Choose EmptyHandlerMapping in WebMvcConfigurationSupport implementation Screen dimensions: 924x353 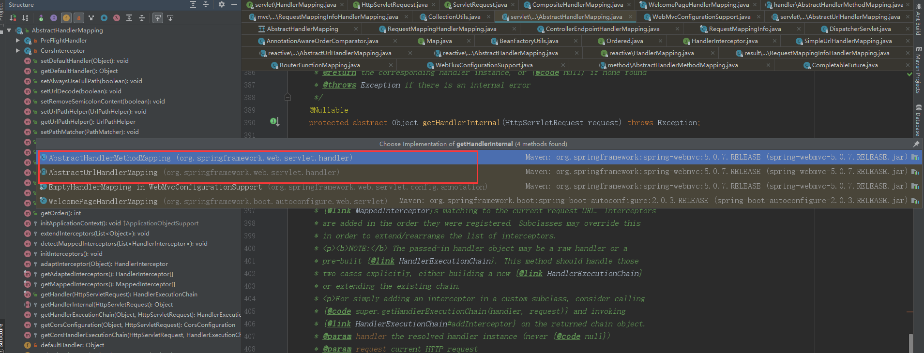[x=480, y=187]
